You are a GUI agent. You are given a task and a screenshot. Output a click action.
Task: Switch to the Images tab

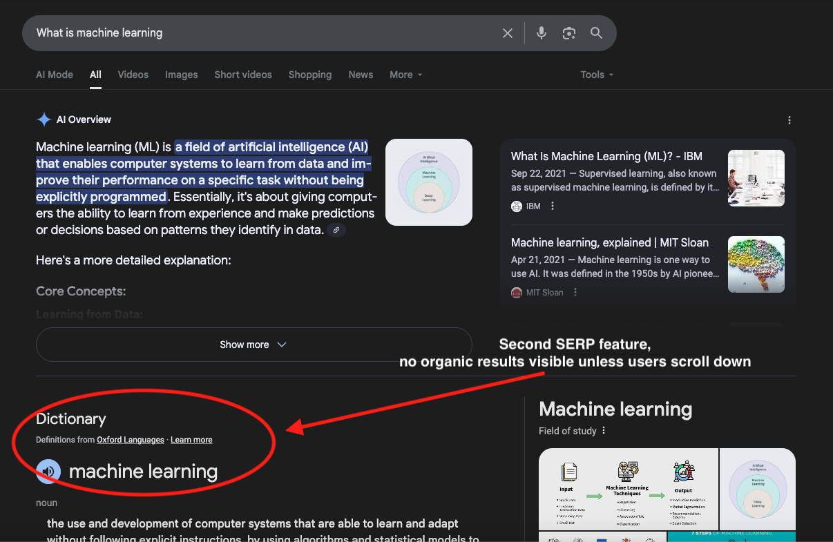coord(181,75)
